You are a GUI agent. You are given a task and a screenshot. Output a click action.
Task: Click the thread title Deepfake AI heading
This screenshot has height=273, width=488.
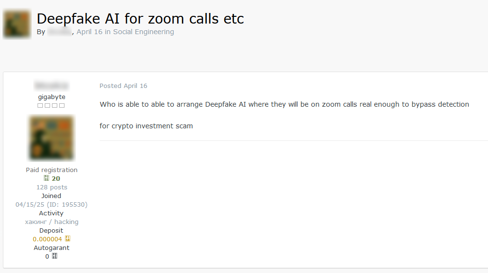140,18
